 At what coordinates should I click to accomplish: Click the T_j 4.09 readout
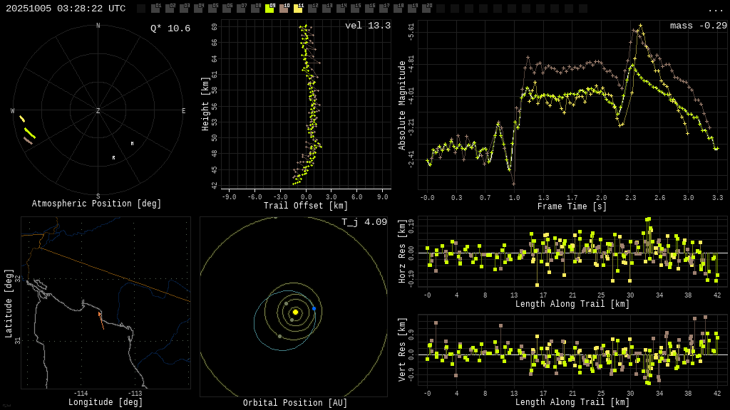click(x=364, y=222)
